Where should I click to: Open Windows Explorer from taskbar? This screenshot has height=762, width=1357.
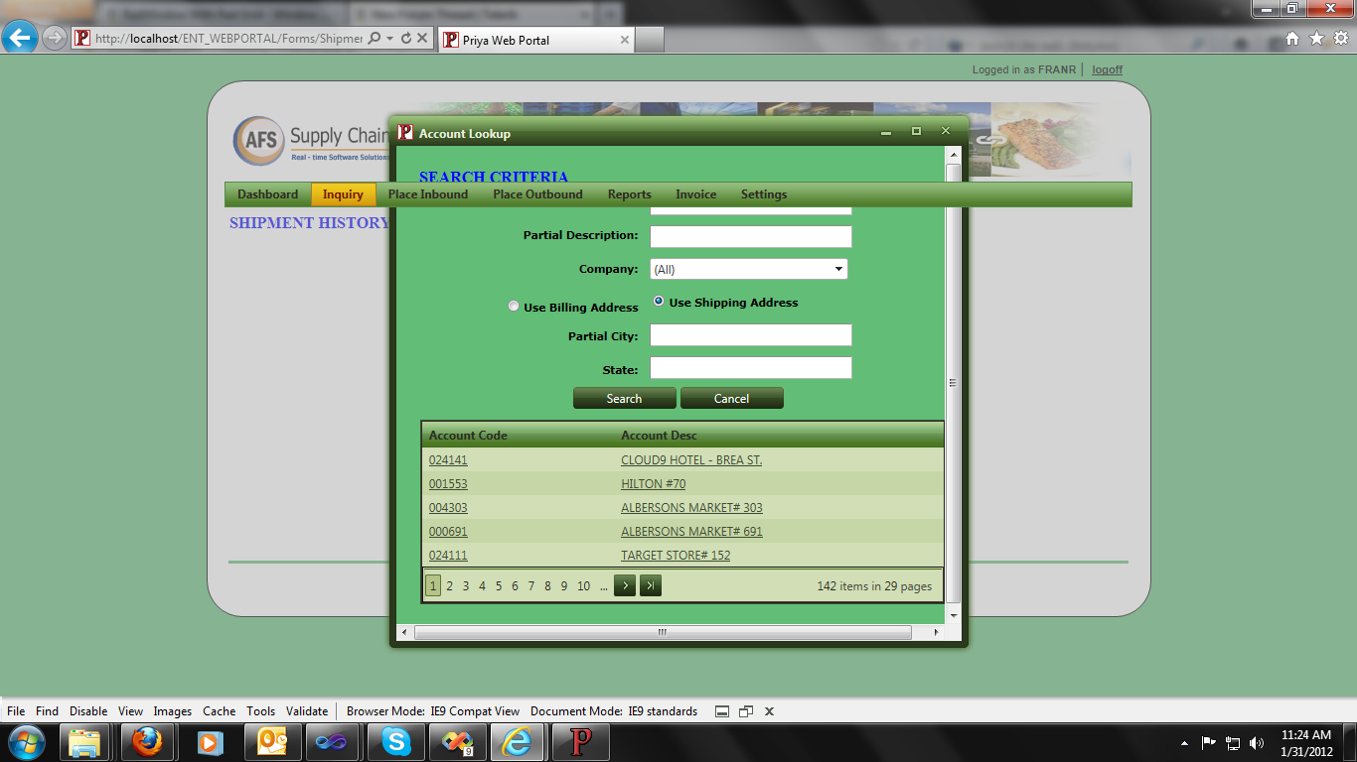(x=85, y=742)
